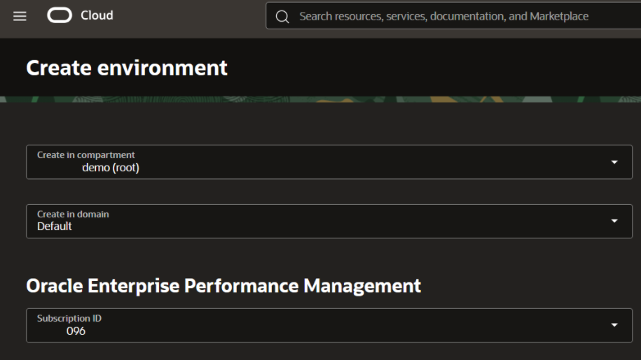Focus the search resources input field
The width and height of the screenshot is (641, 360).
pos(448,16)
